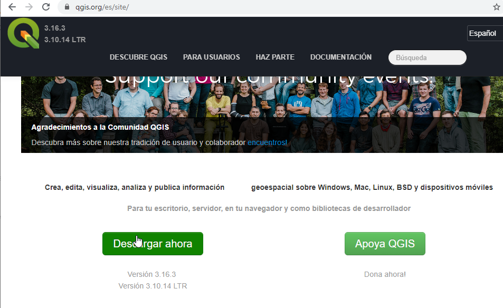
Task: Click the 3.10.14 LTR version in header
Action: [65, 40]
